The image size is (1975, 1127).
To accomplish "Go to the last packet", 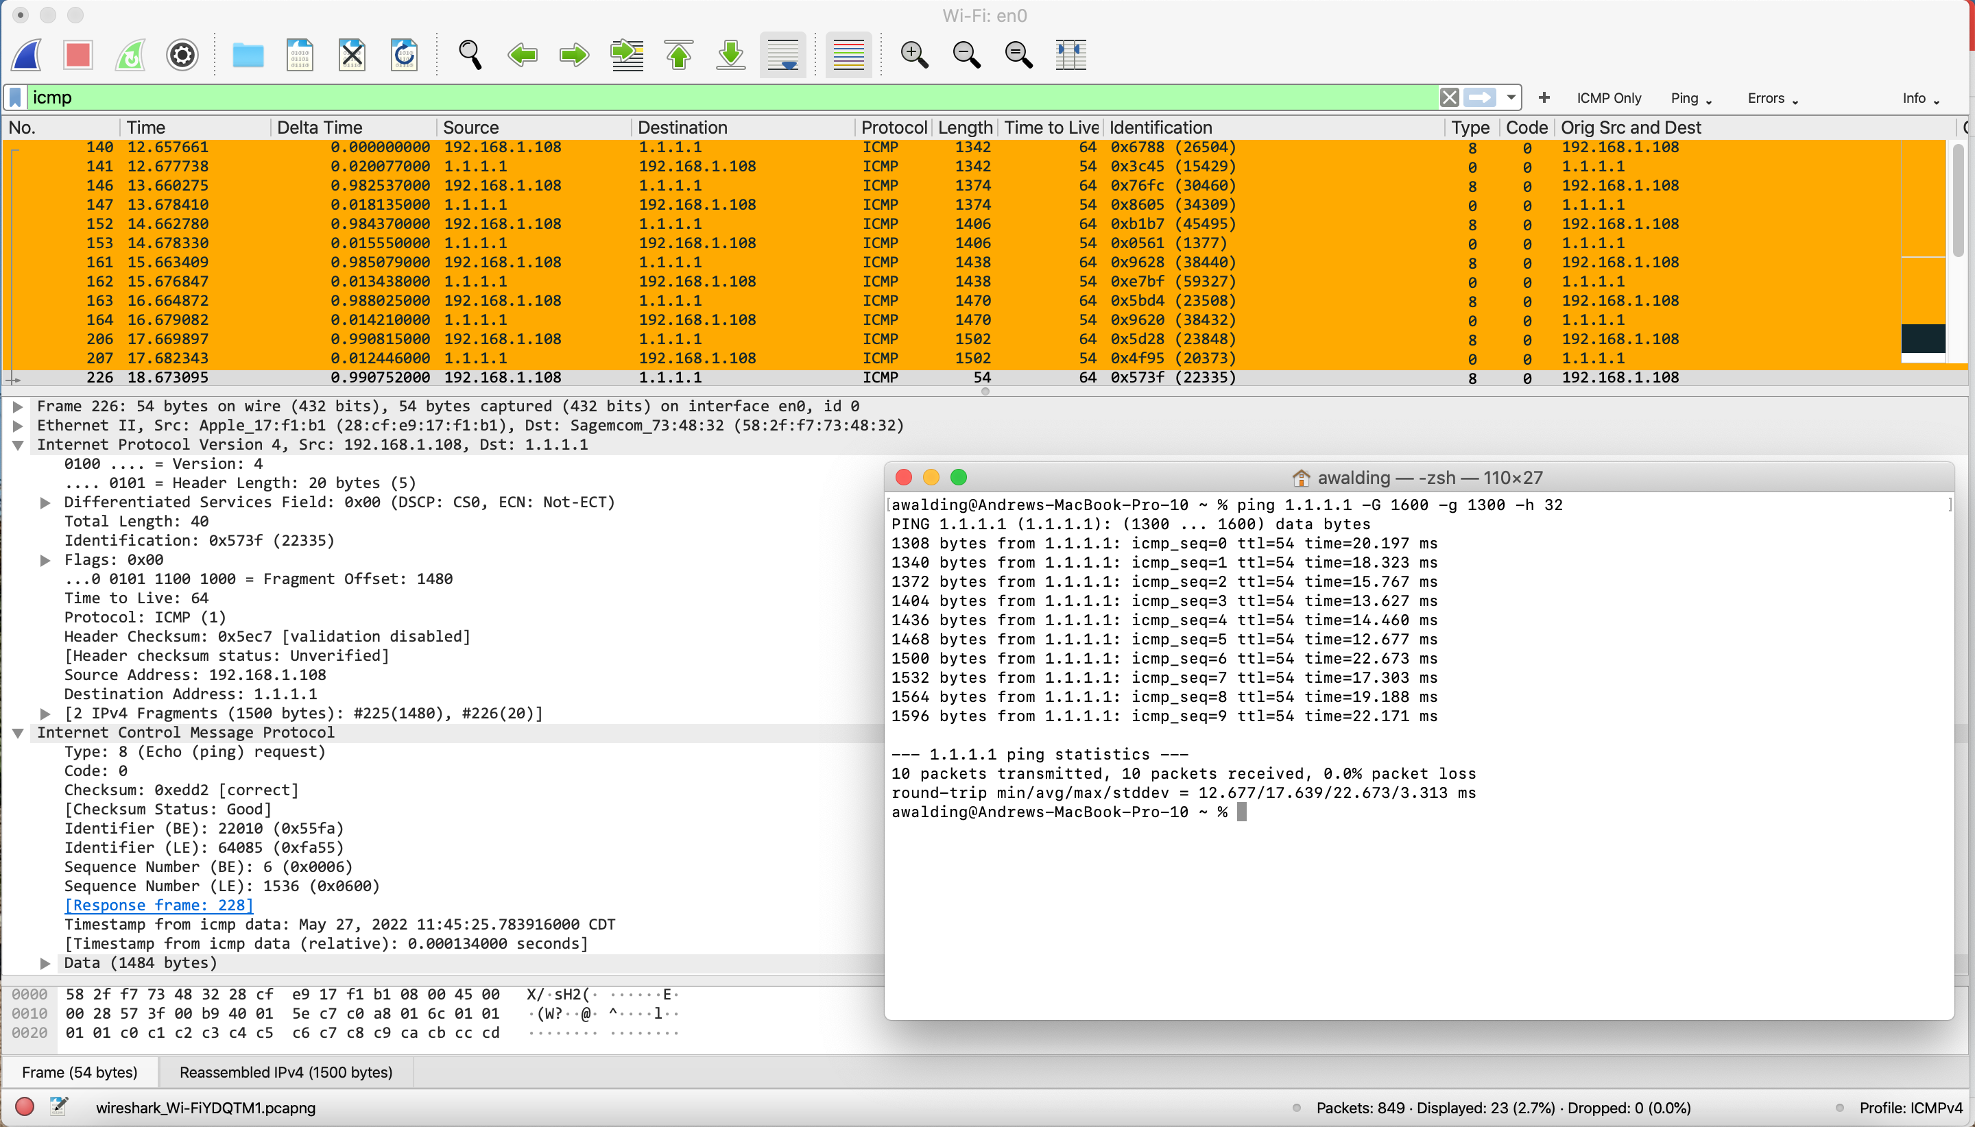I will pos(729,55).
